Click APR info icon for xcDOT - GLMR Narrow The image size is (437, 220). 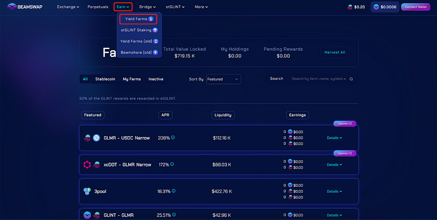pyautogui.click(x=172, y=164)
